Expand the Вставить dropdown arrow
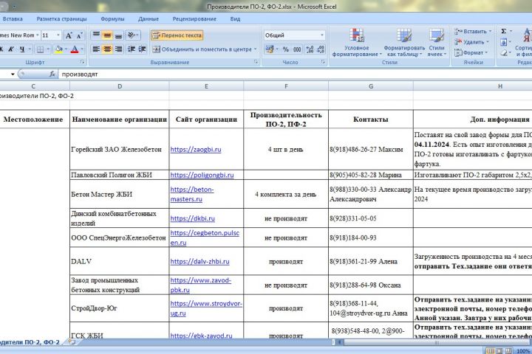Image resolution: width=532 pixels, height=354 pixels. (490, 31)
